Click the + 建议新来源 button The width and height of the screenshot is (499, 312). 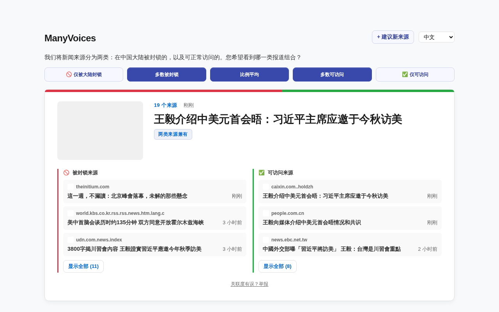click(393, 37)
